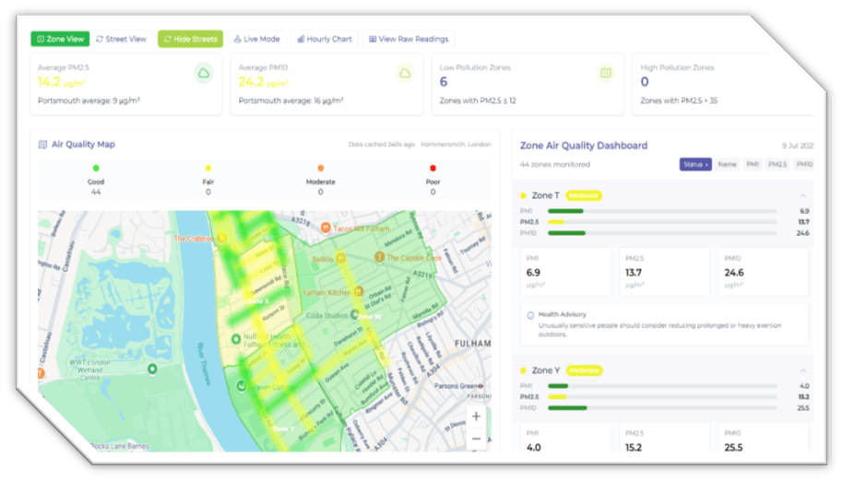Select the Zone Y label on map
Image resolution: width=843 pixels, height=481 pixels.
tap(283, 428)
